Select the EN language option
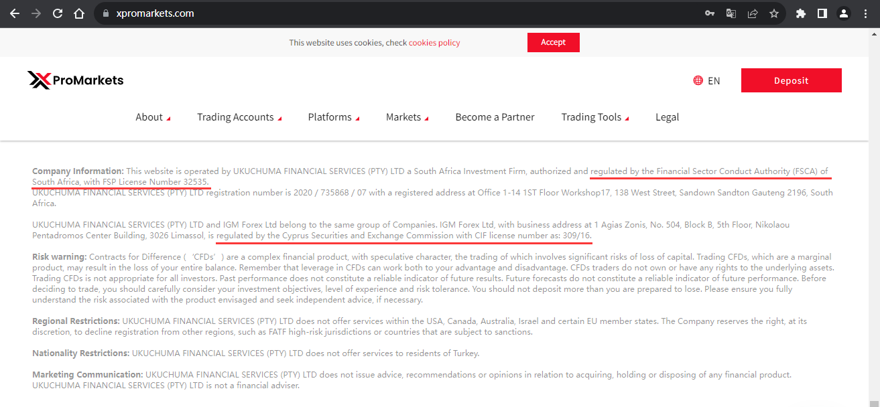The height and width of the screenshot is (407, 880). [714, 81]
